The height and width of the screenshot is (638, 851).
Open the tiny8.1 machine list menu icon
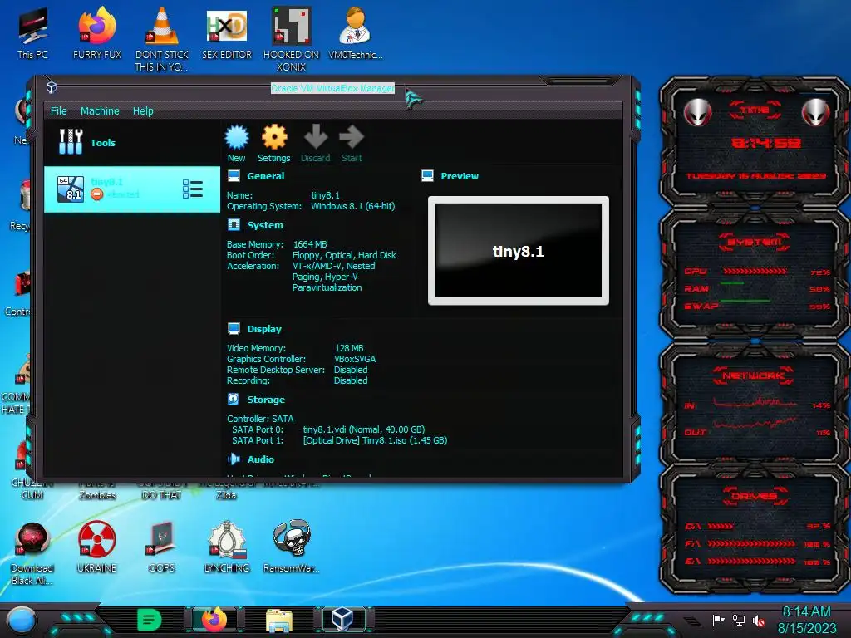(x=193, y=189)
